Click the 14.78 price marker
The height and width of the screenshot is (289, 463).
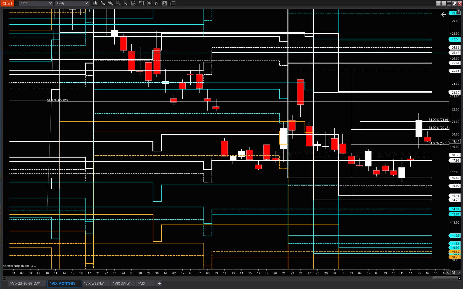[455, 200]
